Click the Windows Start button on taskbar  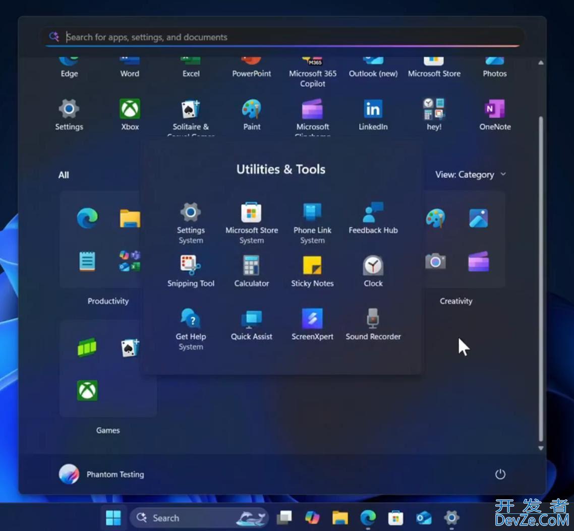coord(113,518)
